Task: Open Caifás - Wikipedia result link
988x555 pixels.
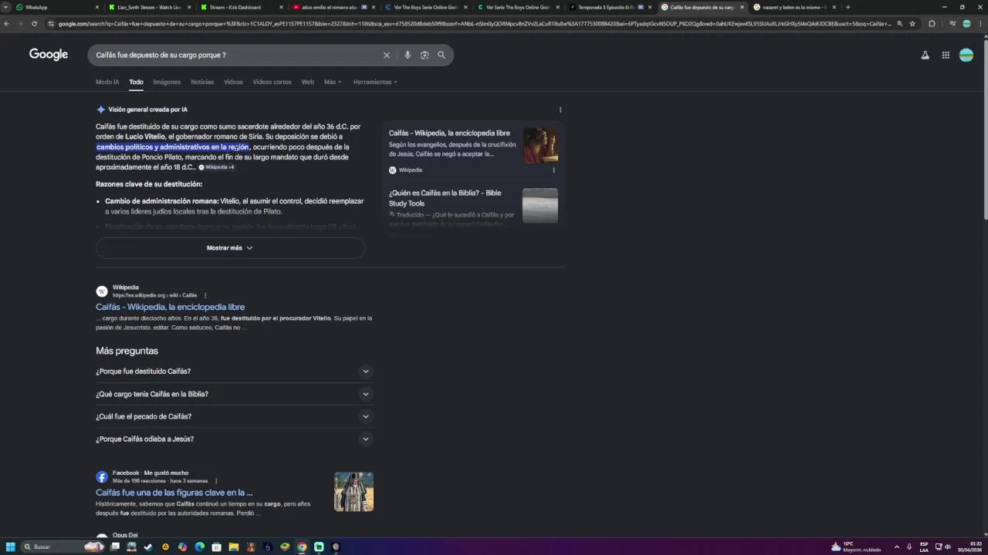Action: (x=170, y=307)
